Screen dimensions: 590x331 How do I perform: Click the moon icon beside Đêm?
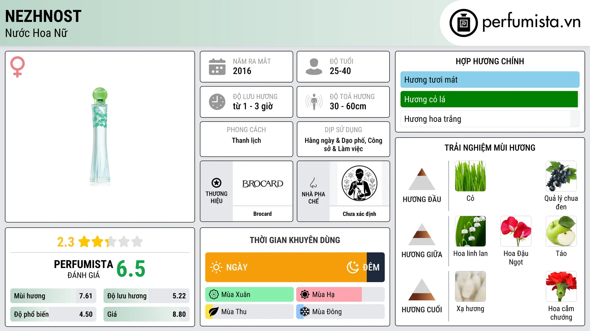(x=353, y=267)
